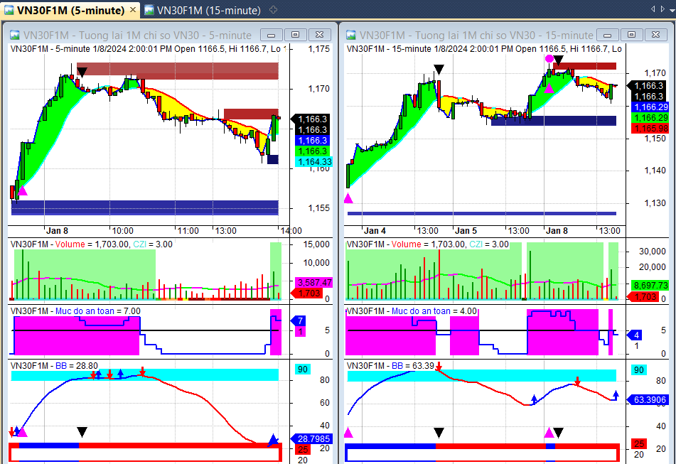Click the blue 1,166.29 price label

(650, 107)
